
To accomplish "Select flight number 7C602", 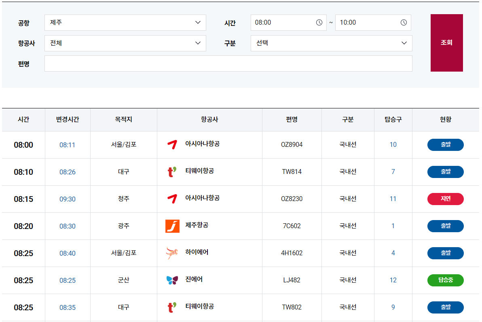I will point(292,226).
